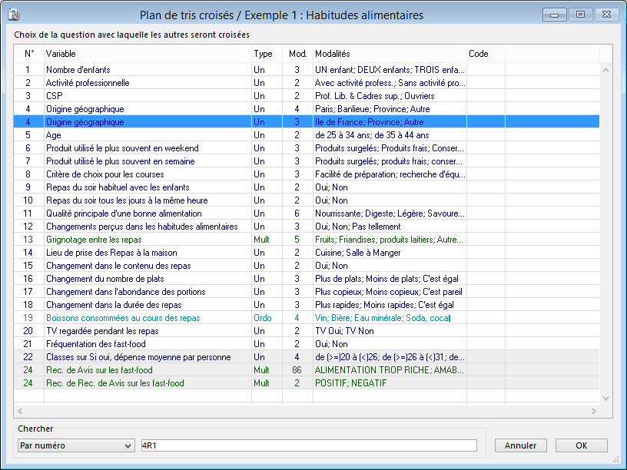Select the 'Age' variable row
This screenshot has height=470, width=627.
(307, 135)
